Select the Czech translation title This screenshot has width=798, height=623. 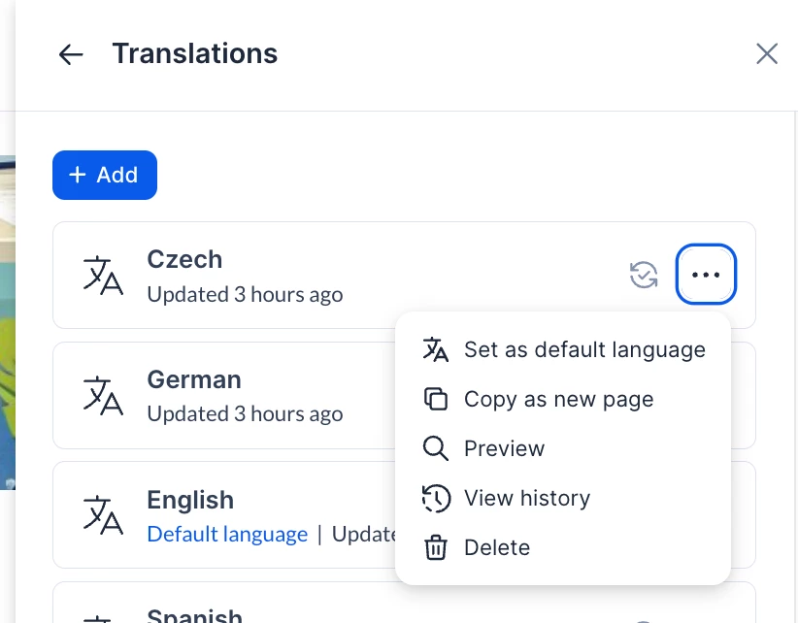[184, 259]
